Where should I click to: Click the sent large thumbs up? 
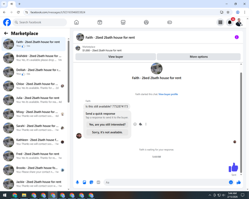(234, 167)
